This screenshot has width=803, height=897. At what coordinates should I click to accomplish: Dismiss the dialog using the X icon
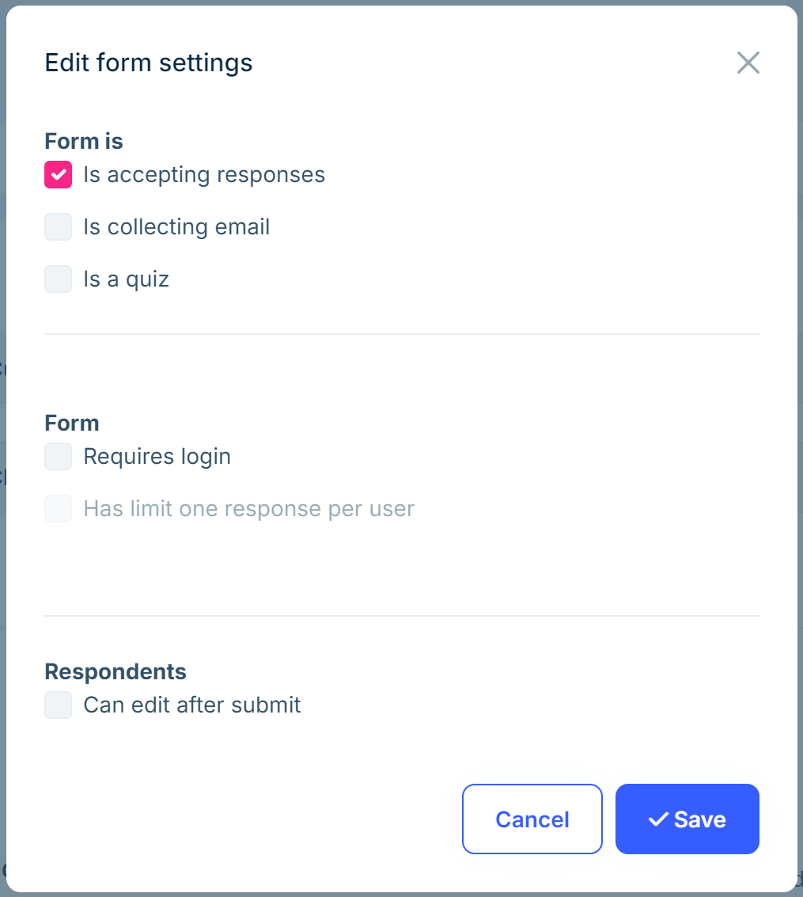(x=748, y=63)
